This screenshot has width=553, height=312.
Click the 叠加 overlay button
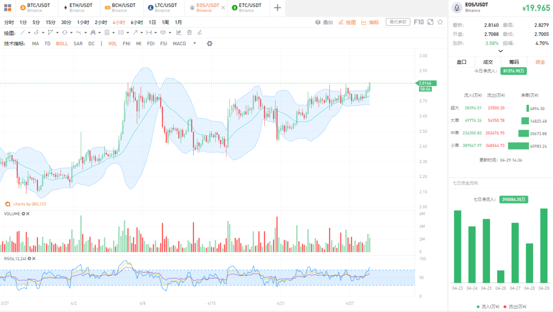(x=324, y=22)
